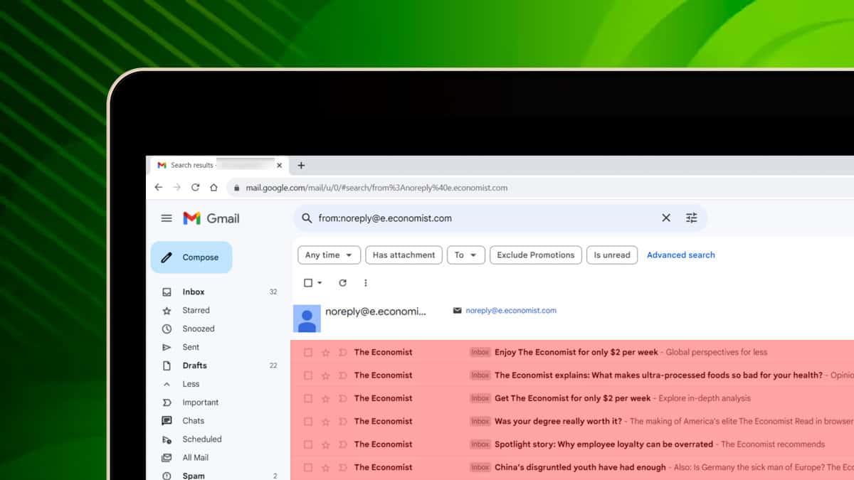Star the 'ultra-processed foods' email
Image resolution: width=854 pixels, height=480 pixels.
pos(326,375)
